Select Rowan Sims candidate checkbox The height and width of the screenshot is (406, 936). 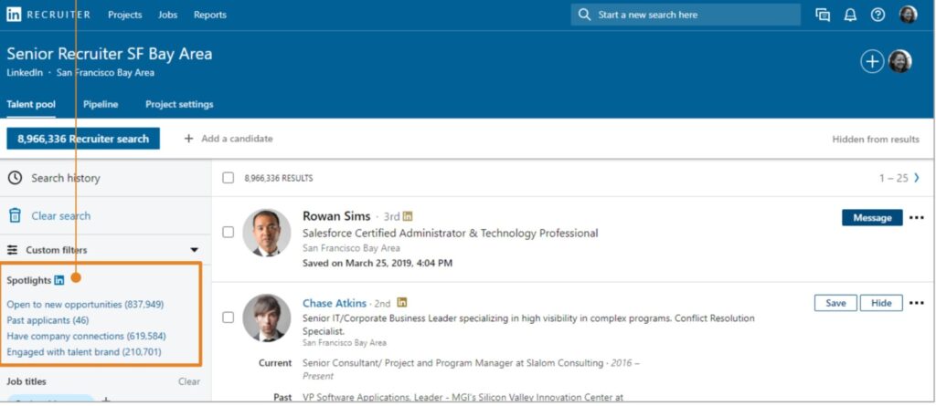coord(229,232)
